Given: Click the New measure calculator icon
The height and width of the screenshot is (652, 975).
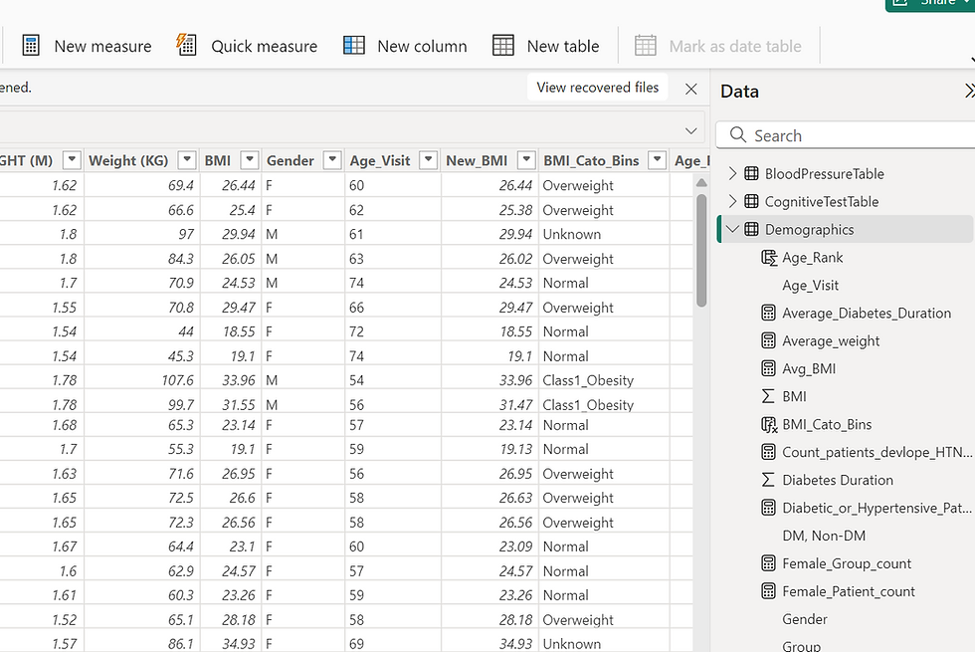Looking at the screenshot, I should [31, 46].
